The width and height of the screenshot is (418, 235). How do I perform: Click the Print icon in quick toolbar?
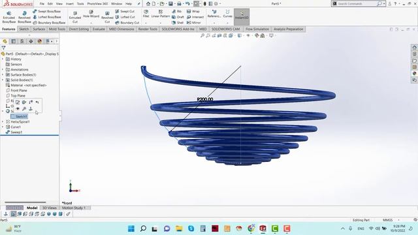pyautogui.click(x=179, y=4)
